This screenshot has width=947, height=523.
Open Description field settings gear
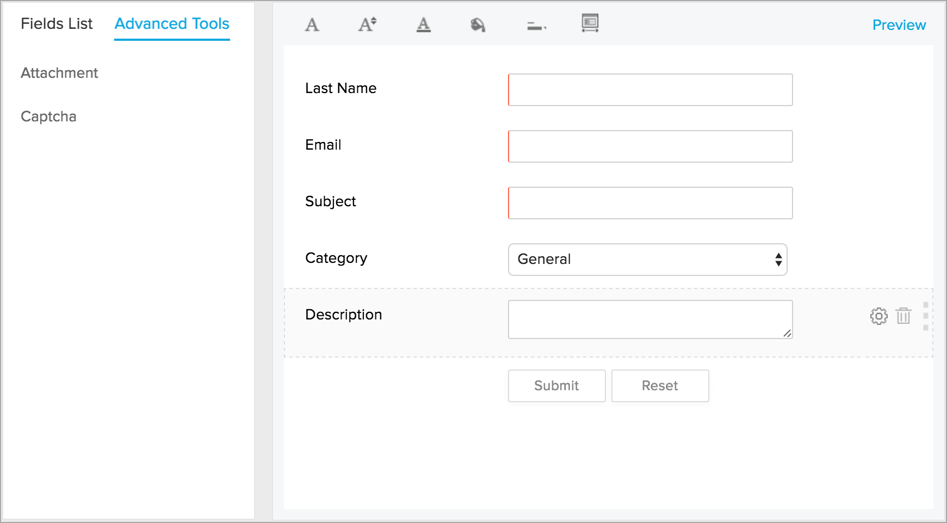point(878,316)
